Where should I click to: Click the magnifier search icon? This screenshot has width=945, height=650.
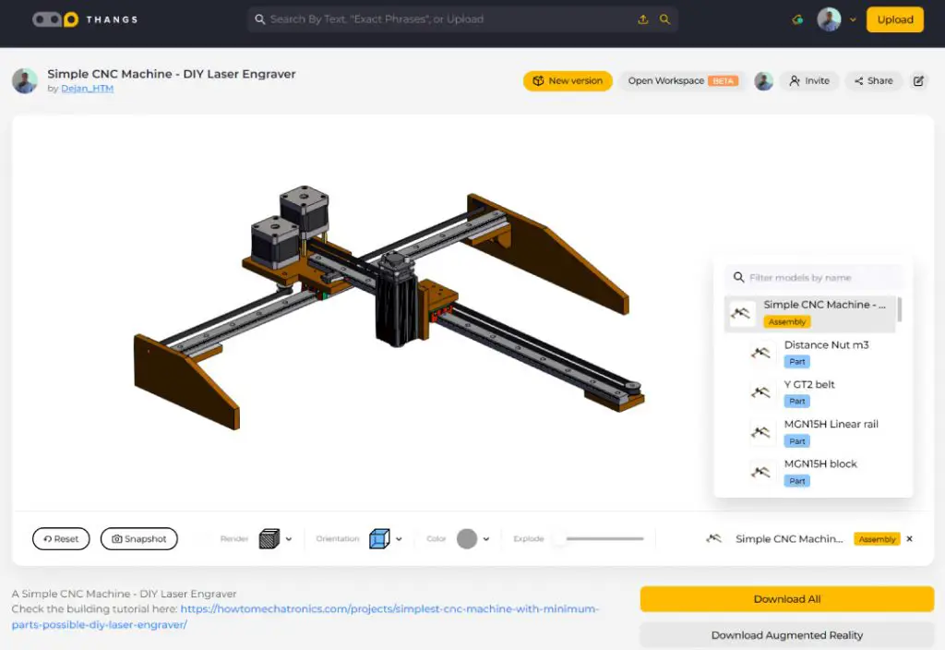pyautogui.click(x=665, y=19)
